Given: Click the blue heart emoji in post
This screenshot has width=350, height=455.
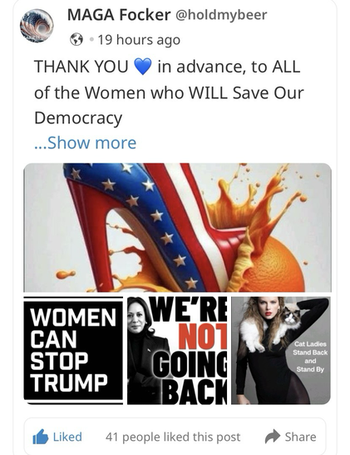Looking at the screenshot, I should [x=143, y=67].
